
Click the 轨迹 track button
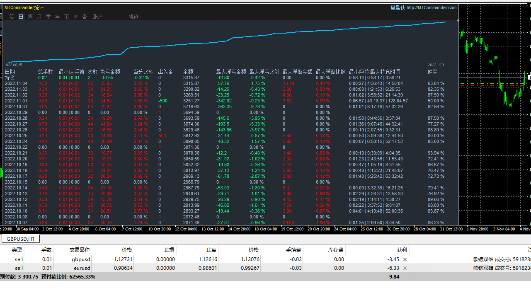(x=133, y=17)
